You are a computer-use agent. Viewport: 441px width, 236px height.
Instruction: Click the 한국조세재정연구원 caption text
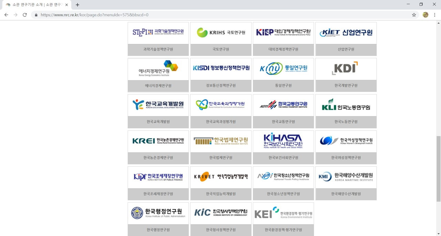click(x=158, y=194)
